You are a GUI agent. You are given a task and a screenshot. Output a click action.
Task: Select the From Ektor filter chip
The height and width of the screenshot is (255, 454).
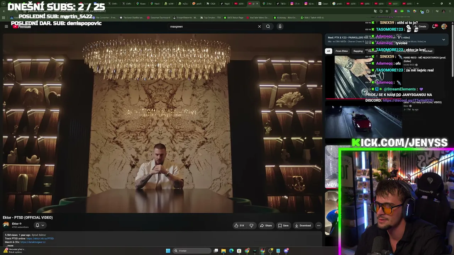[x=342, y=51]
